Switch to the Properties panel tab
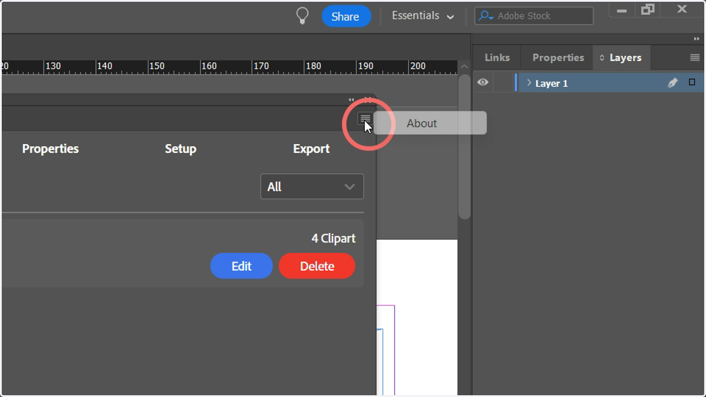The image size is (706, 397). point(558,58)
